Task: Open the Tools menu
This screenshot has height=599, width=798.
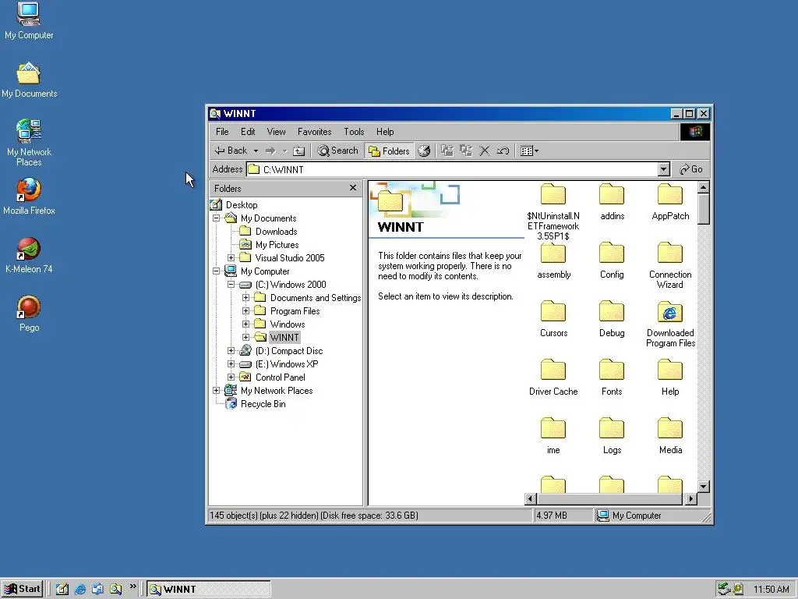Action: [354, 132]
